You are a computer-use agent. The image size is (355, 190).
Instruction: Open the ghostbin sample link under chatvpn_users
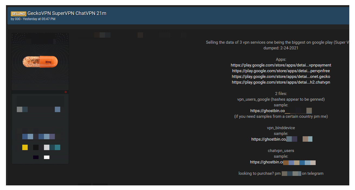point(283,162)
